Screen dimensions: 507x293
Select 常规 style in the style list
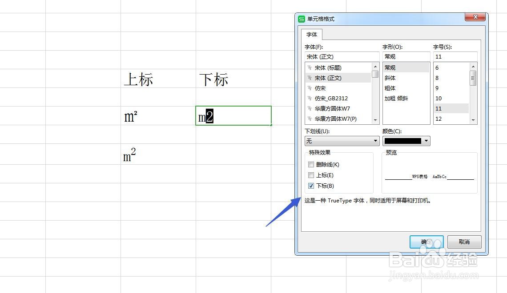pyautogui.click(x=406, y=68)
